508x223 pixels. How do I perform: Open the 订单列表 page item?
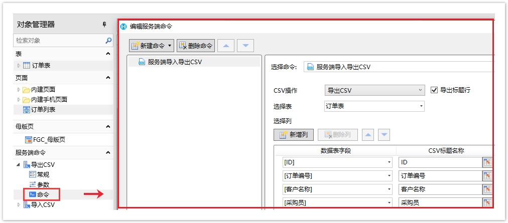click(x=43, y=109)
